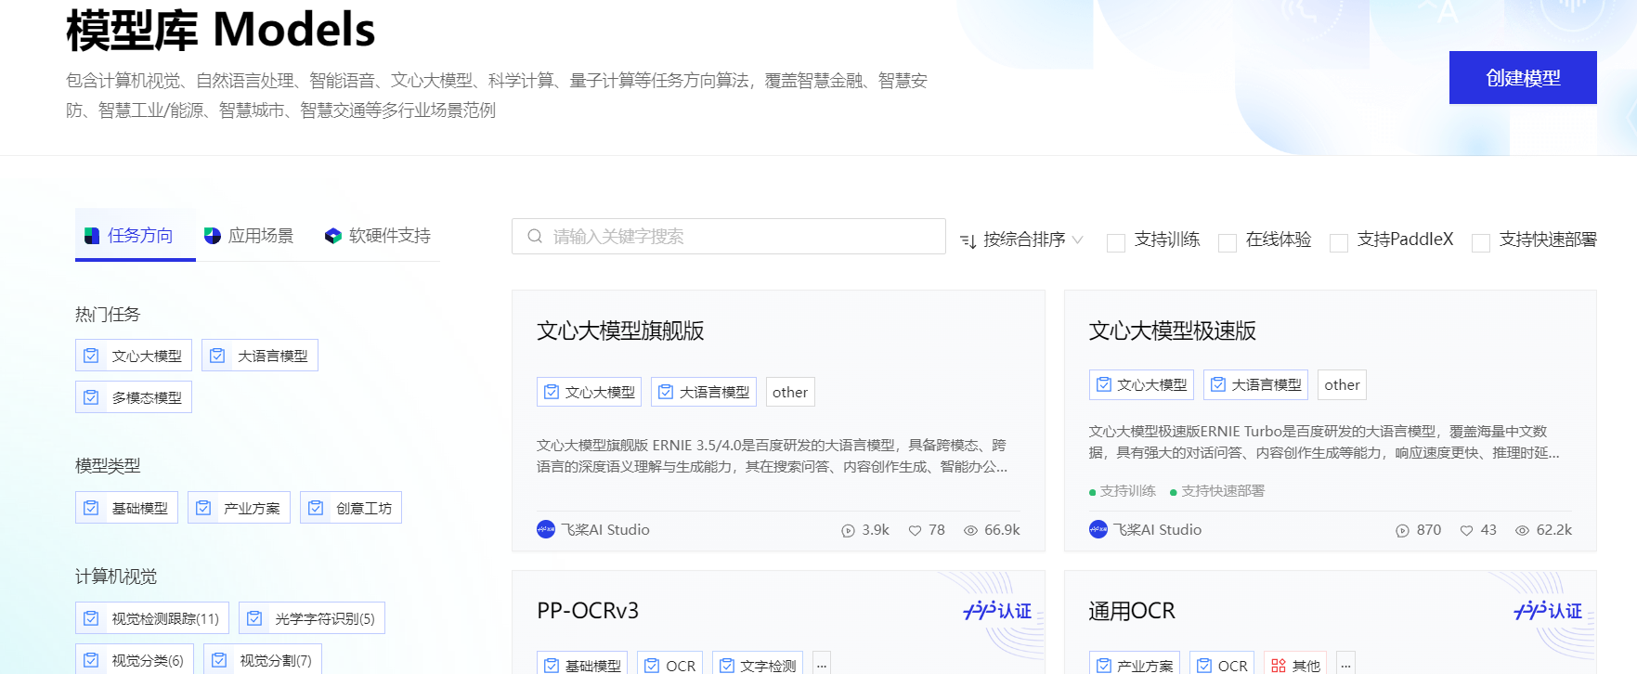Click the 任务方向 tab icon
The image size is (1637, 674).
(x=92, y=236)
